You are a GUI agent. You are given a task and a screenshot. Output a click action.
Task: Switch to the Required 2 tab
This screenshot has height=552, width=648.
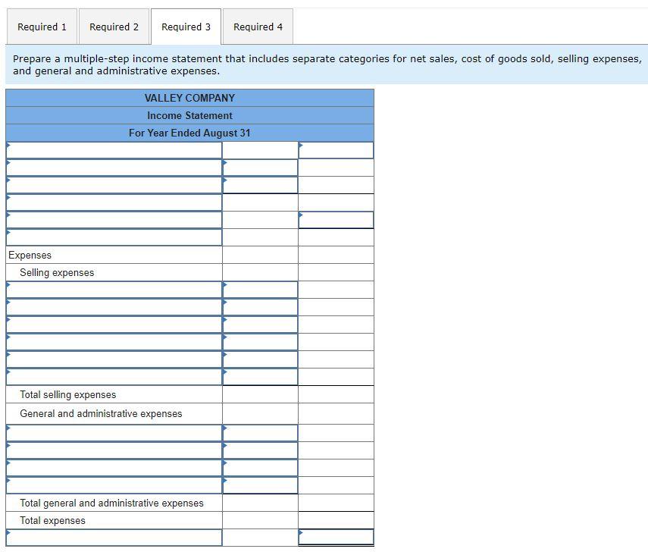coord(114,27)
